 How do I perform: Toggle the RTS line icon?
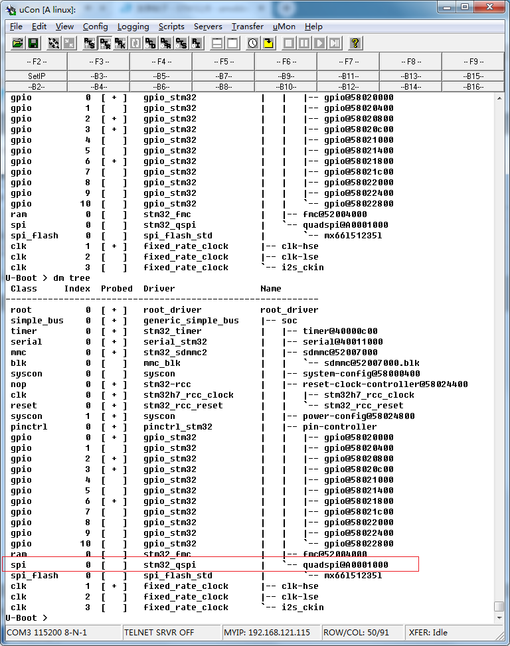[90, 43]
